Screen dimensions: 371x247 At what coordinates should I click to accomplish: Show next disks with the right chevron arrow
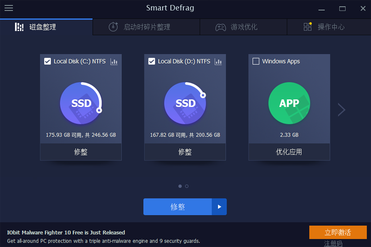342,109
